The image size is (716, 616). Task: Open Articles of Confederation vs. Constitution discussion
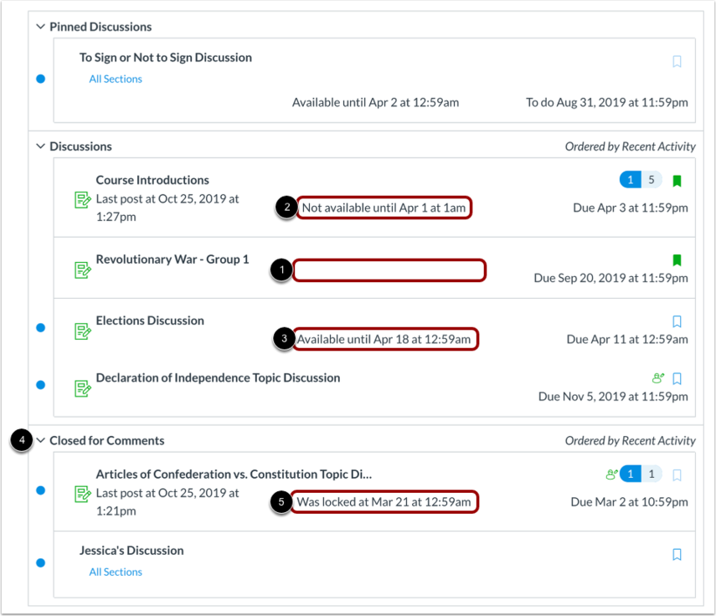pyautogui.click(x=234, y=474)
